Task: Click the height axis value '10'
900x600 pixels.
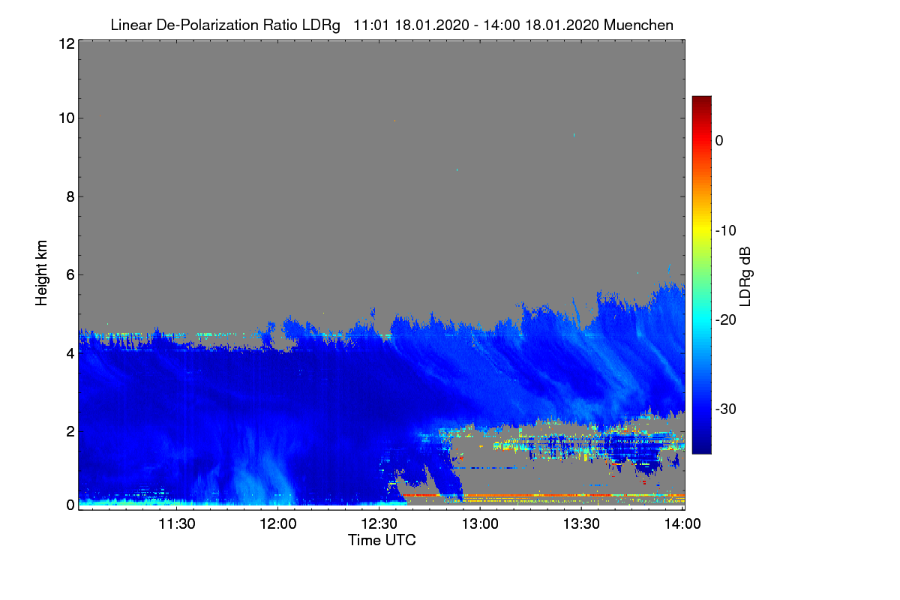Action: pyautogui.click(x=65, y=118)
